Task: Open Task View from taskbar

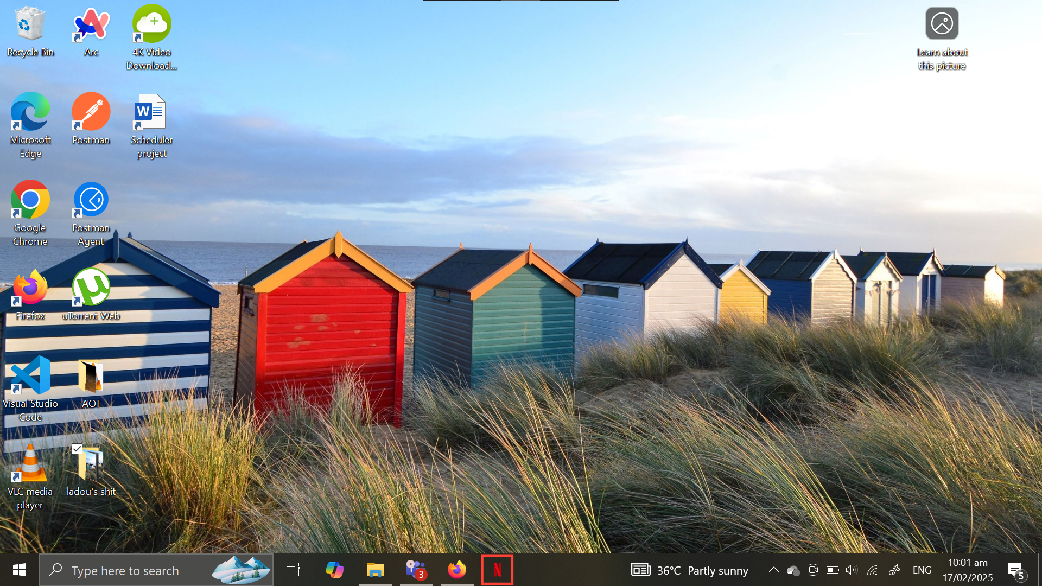Action: (x=293, y=570)
